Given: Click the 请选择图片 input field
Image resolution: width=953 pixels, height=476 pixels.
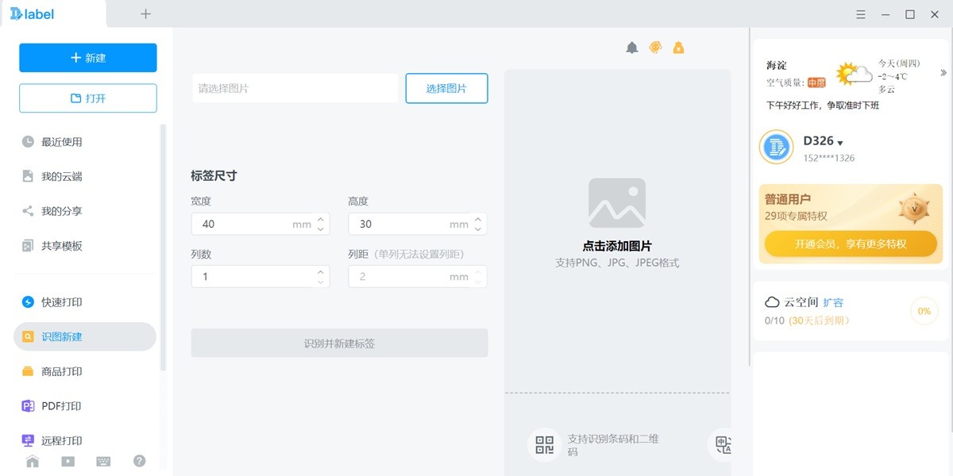Looking at the screenshot, I should pos(294,88).
